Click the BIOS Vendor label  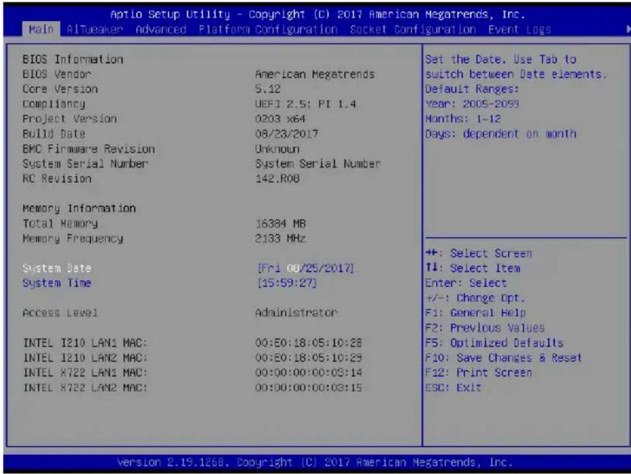coord(57,74)
